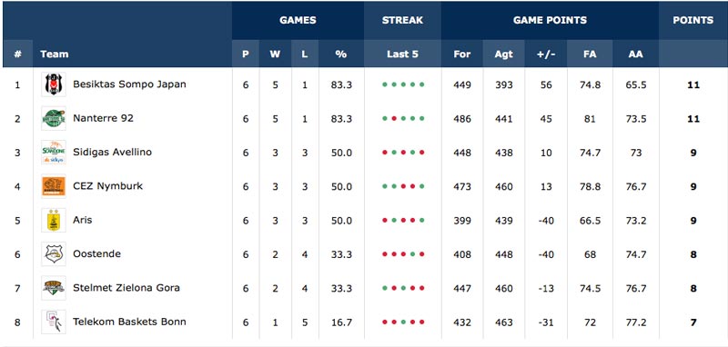Screen dimensions: 728x347
Task: Select the Telekom Baskets Bonn logo
Action: (54, 322)
